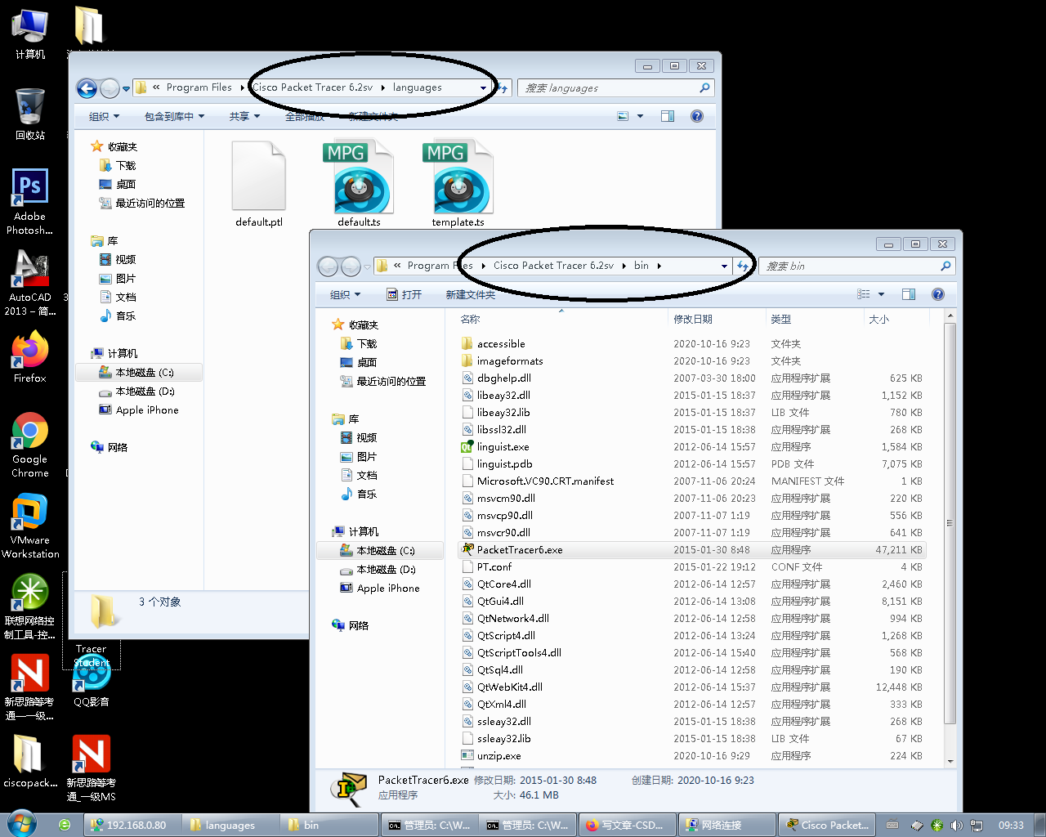
Task: Click the Windows Start button
Action: pyautogui.click(x=21, y=824)
